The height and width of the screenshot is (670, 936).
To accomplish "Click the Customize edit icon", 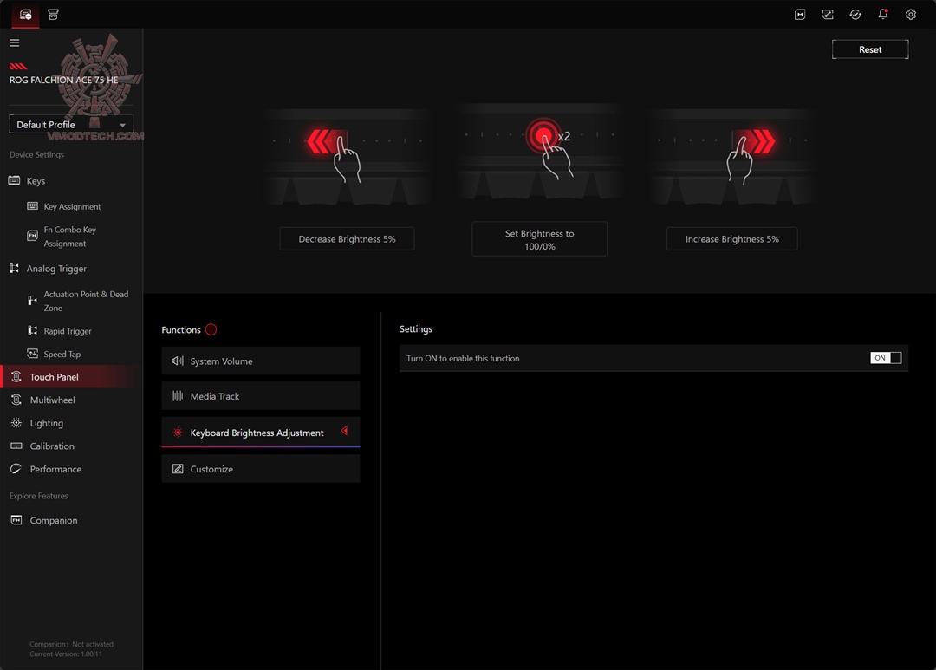I will [178, 469].
